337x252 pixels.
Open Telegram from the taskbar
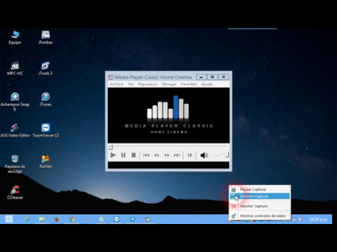[x=133, y=219]
